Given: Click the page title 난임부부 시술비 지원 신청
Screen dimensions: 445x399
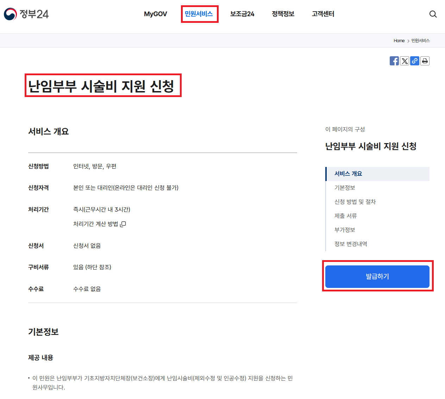Looking at the screenshot, I should click(103, 85).
